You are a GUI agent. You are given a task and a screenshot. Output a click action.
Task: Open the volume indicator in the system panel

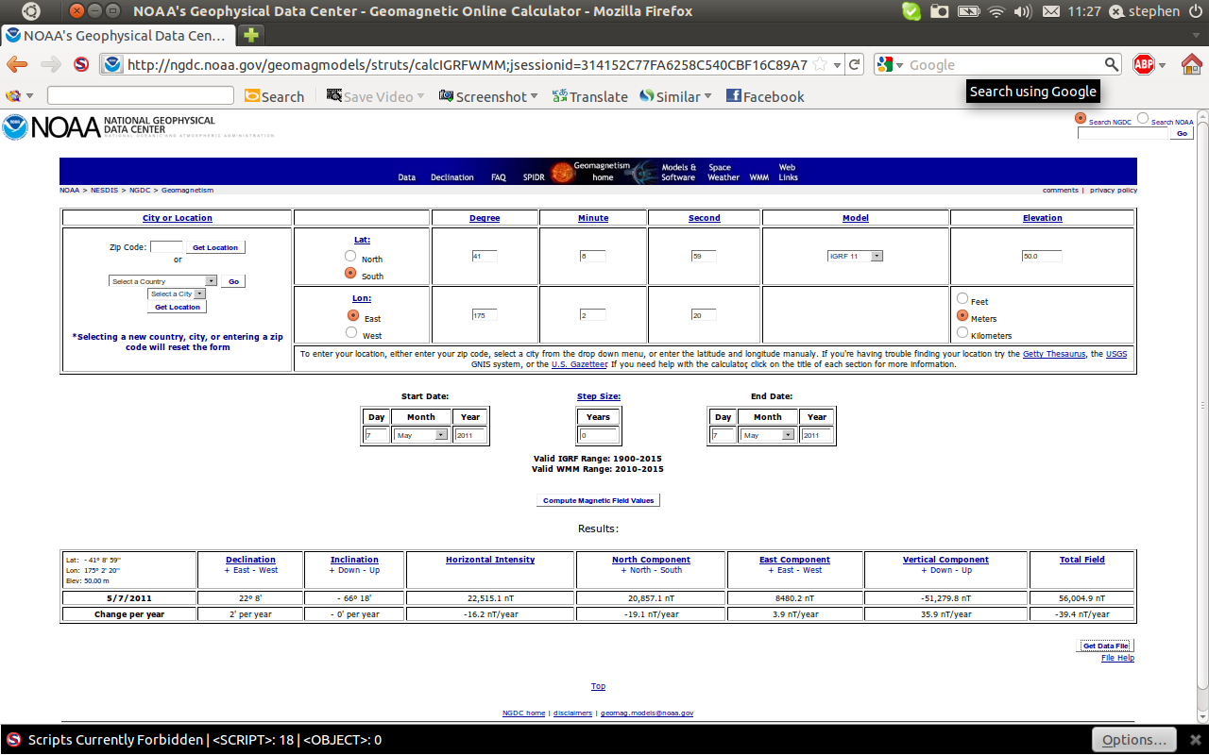(x=1022, y=11)
